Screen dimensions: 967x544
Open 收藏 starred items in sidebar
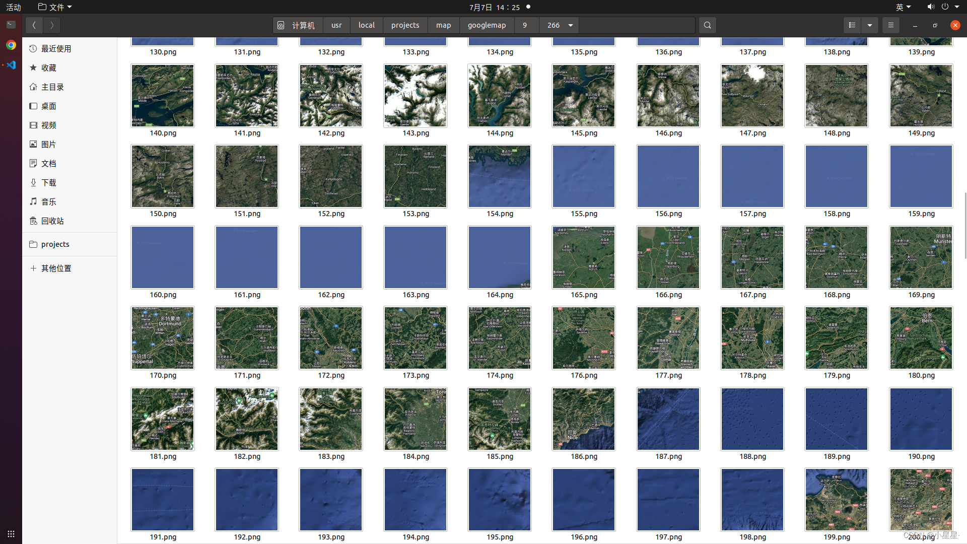coord(70,67)
